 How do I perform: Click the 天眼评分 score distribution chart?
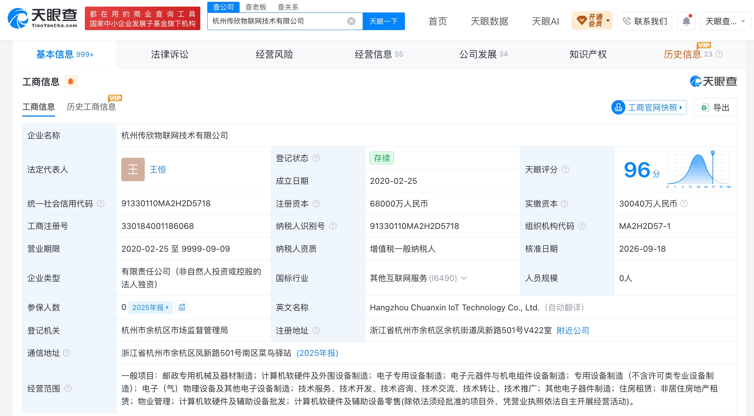[699, 169]
